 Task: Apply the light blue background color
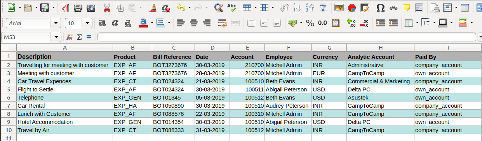[x=160, y=23]
